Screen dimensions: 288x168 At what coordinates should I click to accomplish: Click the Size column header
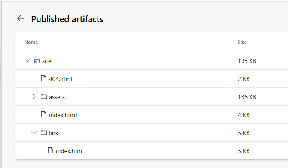pyautogui.click(x=242, y=42)
